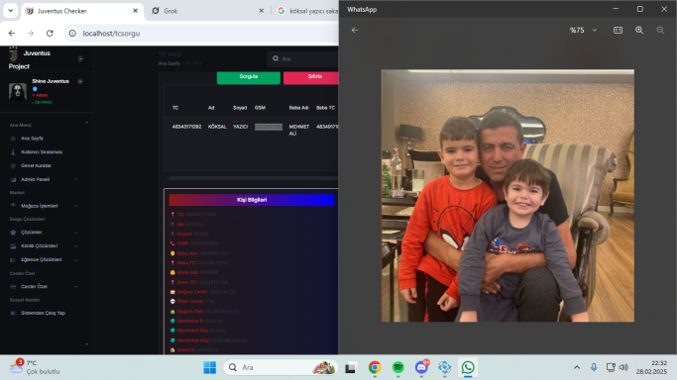677x380 pixels.
Task: Click the fit-to-window icon in WhatsApp viewer
Action: [618, 30]
